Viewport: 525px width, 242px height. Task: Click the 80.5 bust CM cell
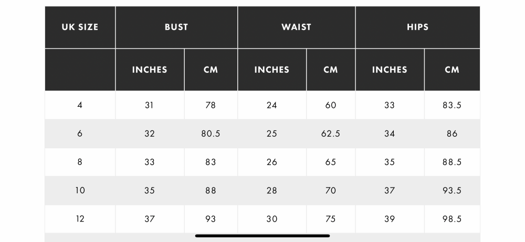click(211, 134)
